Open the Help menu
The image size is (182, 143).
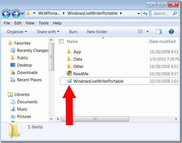[57, 23]
